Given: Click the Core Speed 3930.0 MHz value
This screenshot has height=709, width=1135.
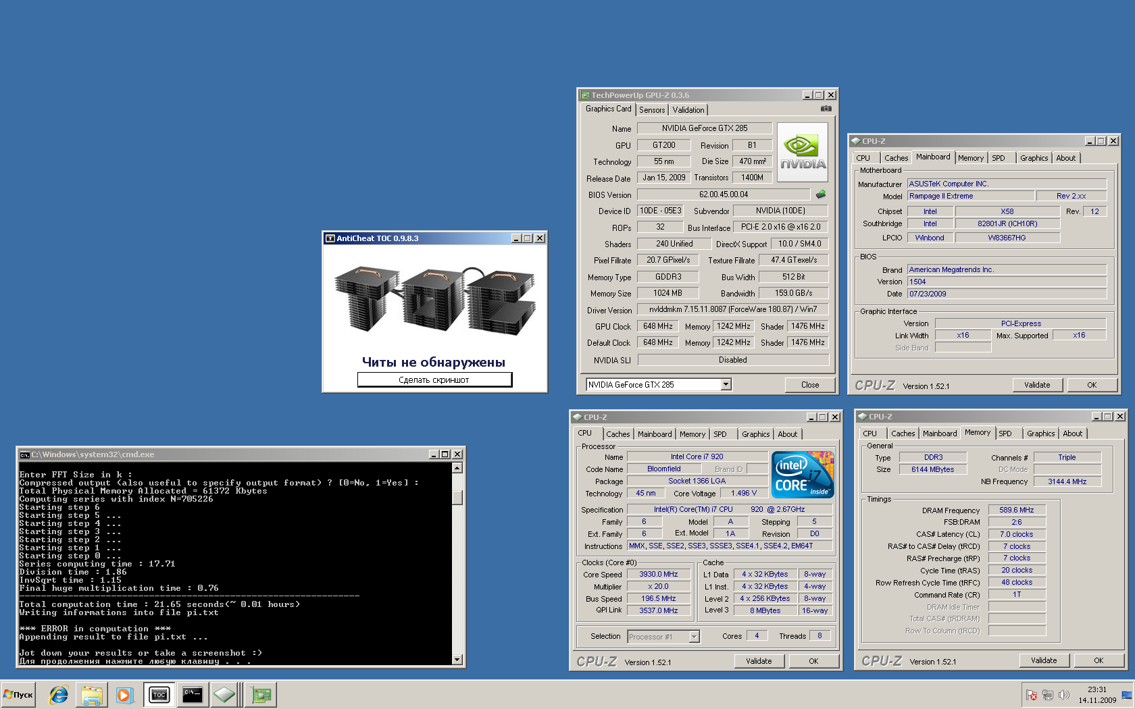Looking at the screenshot, I should (659, 574).
